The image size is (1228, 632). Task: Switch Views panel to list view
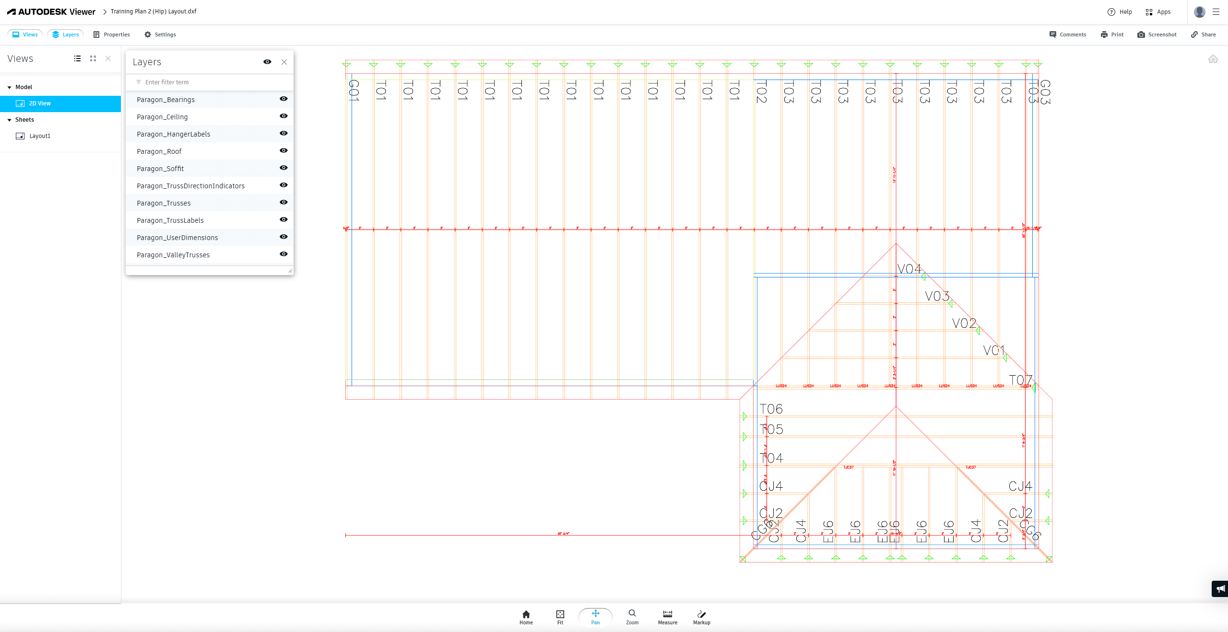click(x=77, y=58)
